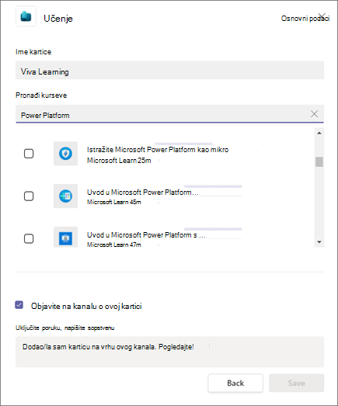Open the Istražite Microsoft Power Platform course title
Image resolution: width=338 pixels, height=406 pixels.
pyautogui.click(x=158, y=150)
